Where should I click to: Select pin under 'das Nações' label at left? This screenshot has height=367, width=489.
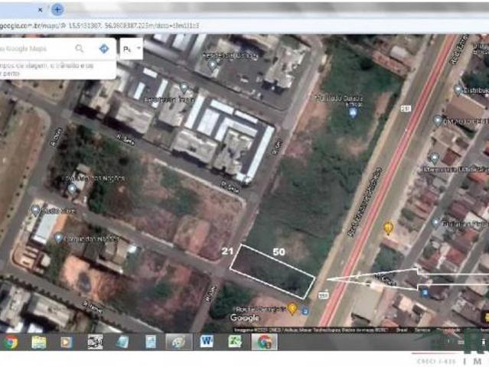pyautogui.click(x=72, y=189)
